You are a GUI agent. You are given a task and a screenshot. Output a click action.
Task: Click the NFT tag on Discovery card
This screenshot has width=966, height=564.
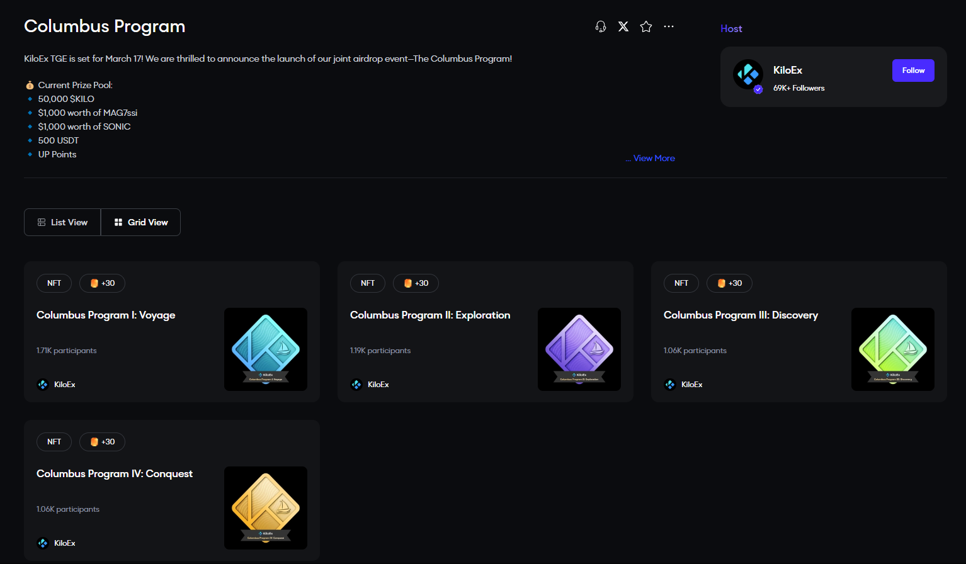tap(681, 283)
